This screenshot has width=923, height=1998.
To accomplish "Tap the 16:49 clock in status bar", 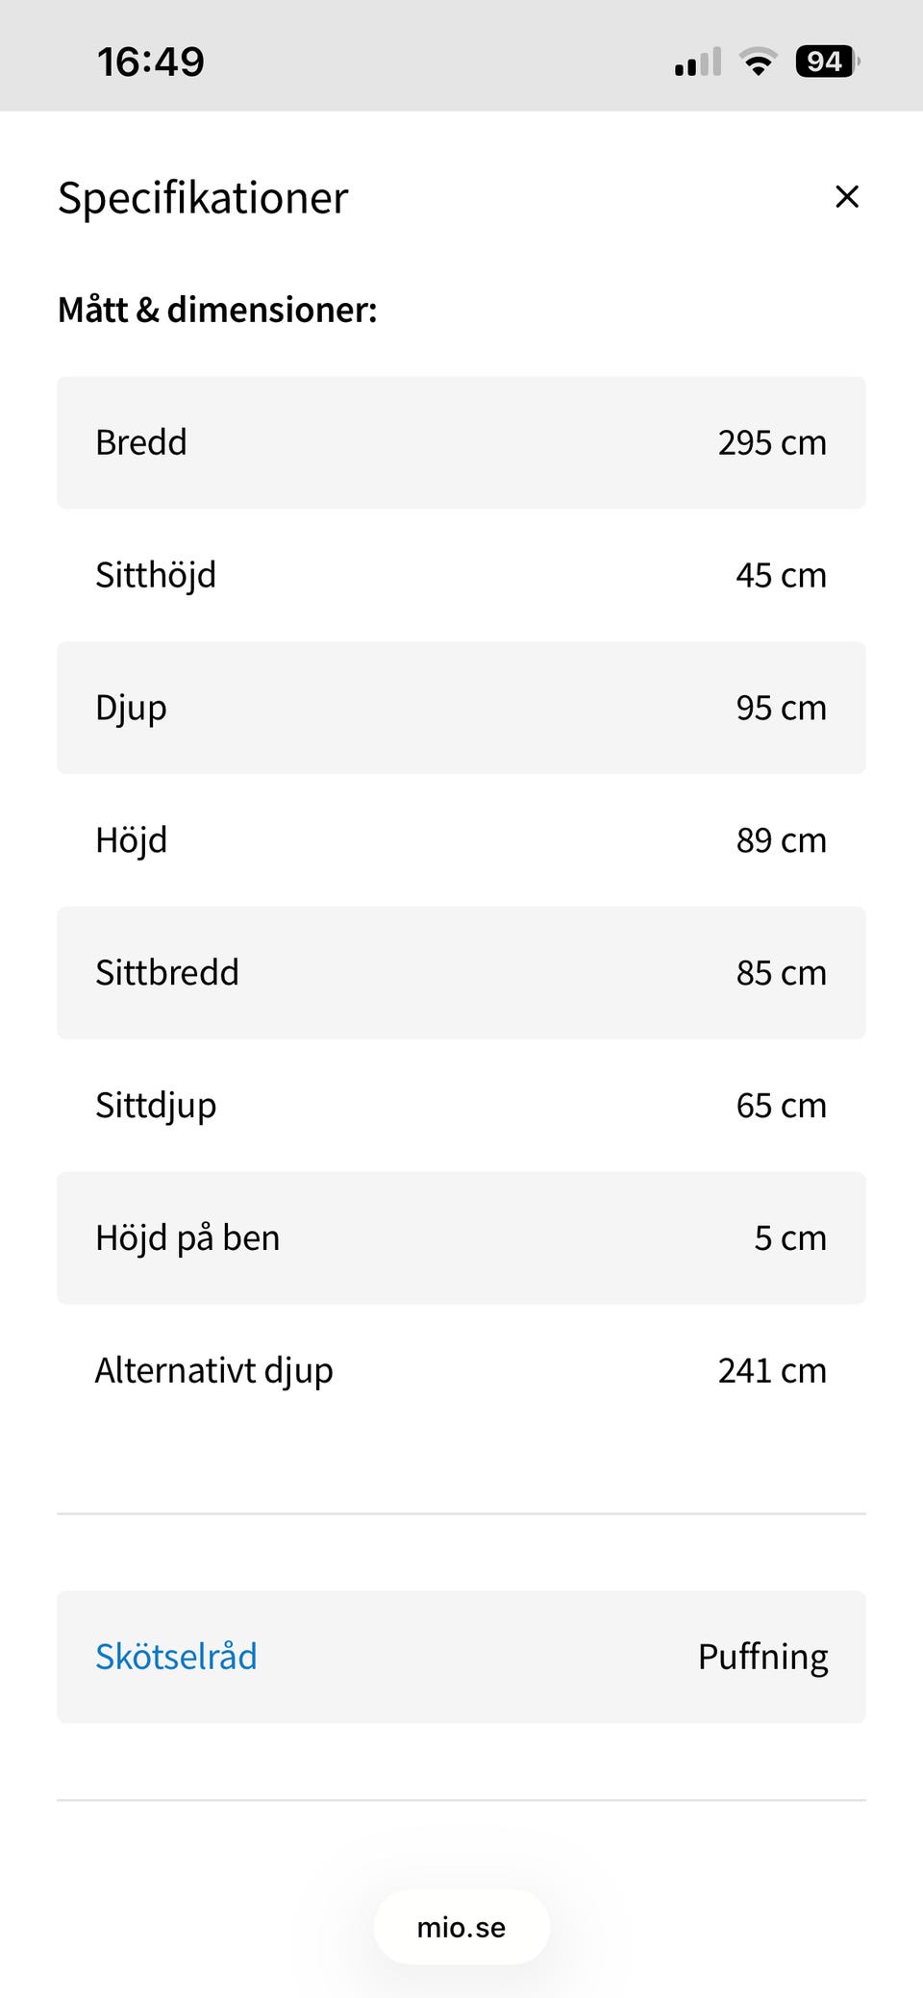I will click(151, 62).
